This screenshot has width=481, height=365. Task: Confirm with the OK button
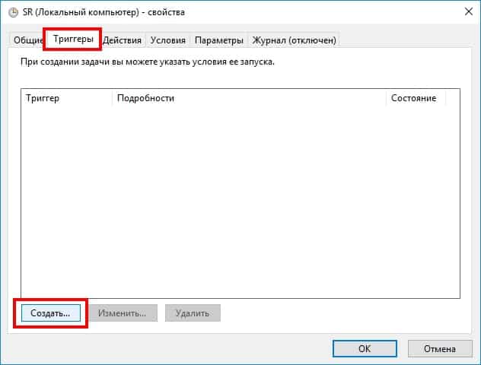pyautogui.click(x=365, y=348)
